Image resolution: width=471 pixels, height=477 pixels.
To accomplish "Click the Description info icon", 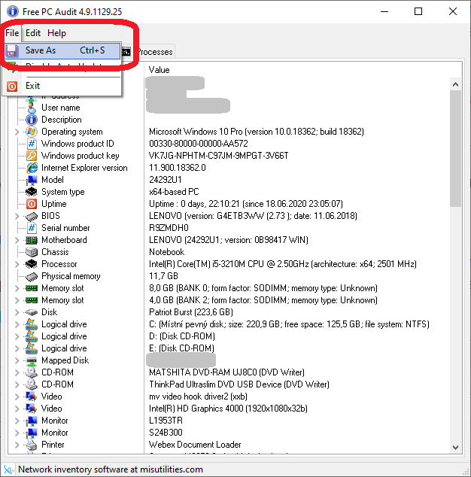I will click(x=32, y=120).
